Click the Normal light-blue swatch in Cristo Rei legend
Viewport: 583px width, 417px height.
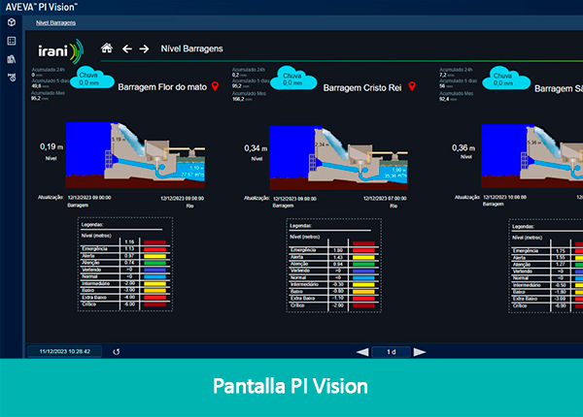pyautogui.click(x=363, y=278)
